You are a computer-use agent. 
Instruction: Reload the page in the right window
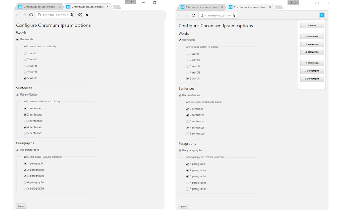pyautogui.click(x=193, y=15)
